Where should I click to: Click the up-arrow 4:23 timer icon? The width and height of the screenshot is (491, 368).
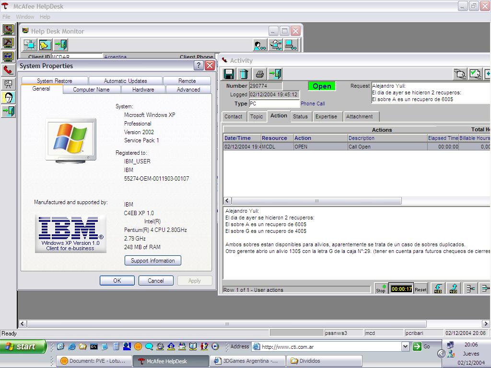coord(454,288)
